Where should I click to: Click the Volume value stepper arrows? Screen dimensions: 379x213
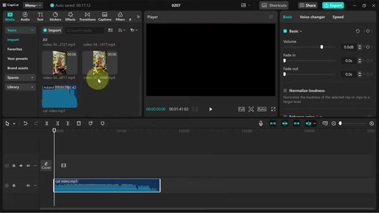tap(359, 47)
